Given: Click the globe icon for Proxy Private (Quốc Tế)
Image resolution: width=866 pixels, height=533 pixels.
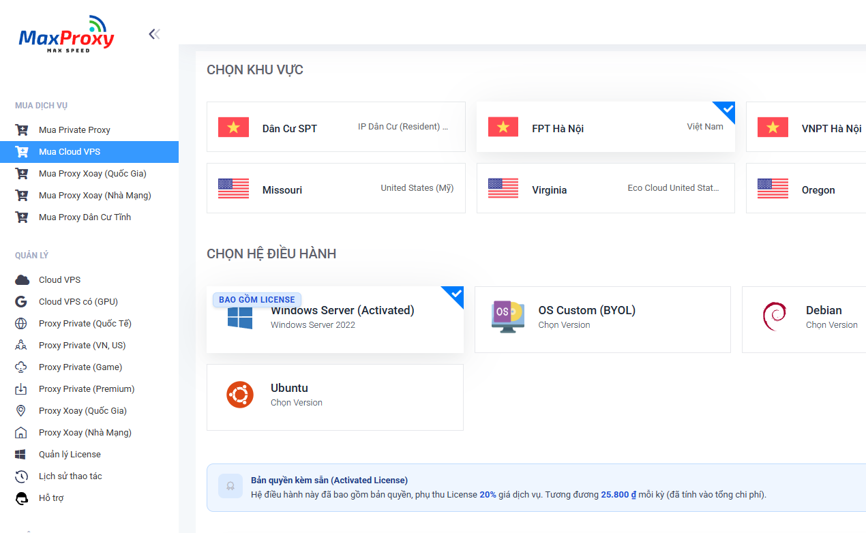Looking at the screenshot, I should (22, 324).
